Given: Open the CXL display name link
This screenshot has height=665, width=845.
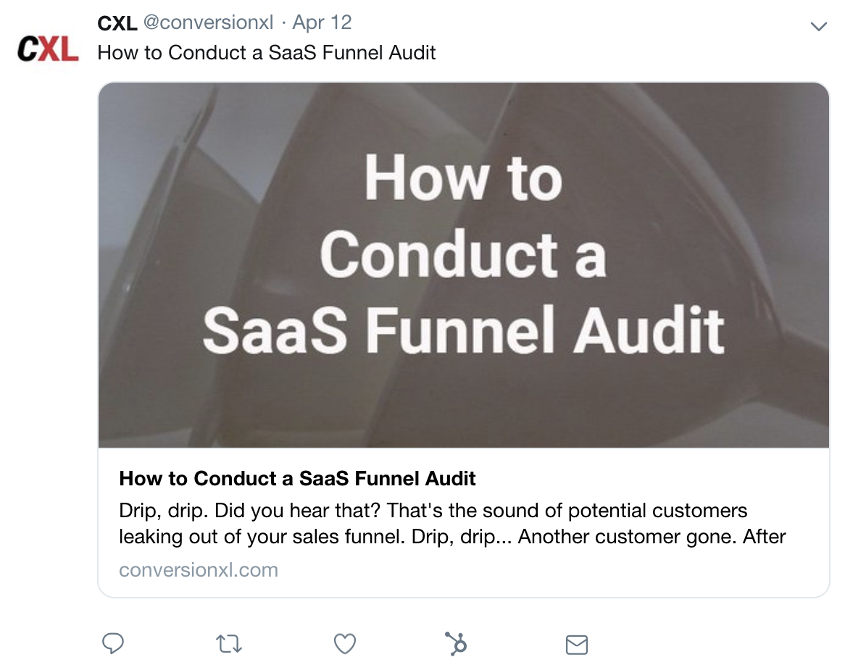Looking at the screenshot, I should [117, 22].
